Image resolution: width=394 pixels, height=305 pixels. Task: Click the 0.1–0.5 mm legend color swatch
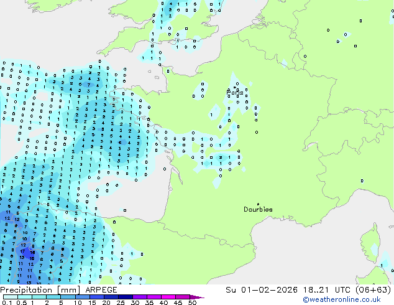pos(11,297)
